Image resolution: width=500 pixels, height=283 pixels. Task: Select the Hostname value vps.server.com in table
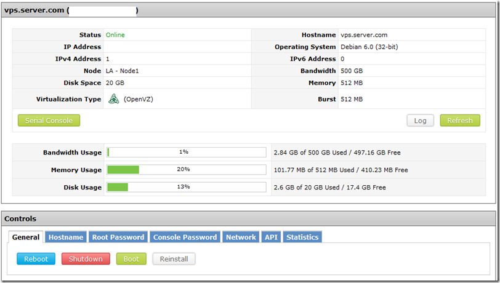pyautogui.click(x=364, y=34)
